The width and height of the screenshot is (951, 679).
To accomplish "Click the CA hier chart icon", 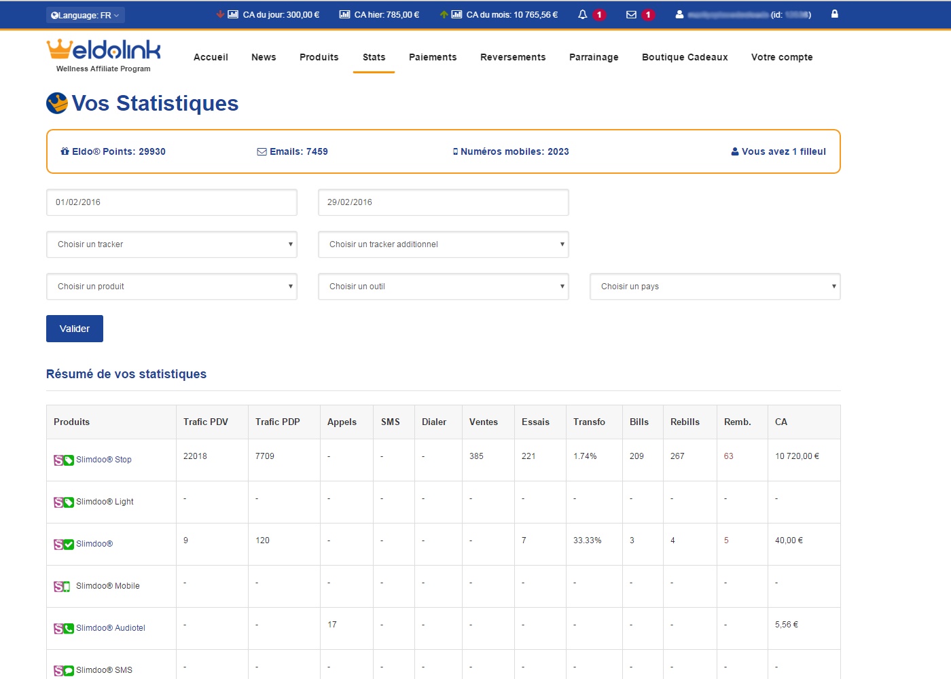I will click(x=344, y=14).
